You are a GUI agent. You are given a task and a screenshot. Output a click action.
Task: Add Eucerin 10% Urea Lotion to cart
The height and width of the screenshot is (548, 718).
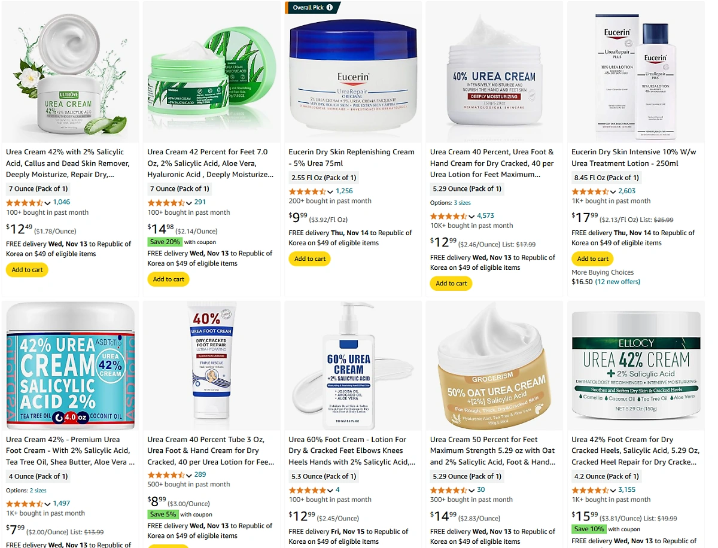pos(593,259)
